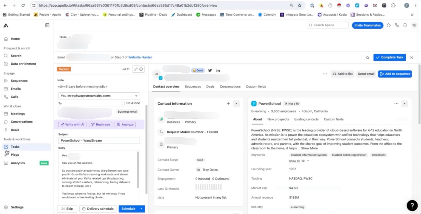Image resolution: width=421 pixels, height=214 pixels.
Task: Click the Tasks breadcrumb
Action: tap(63, 37)
